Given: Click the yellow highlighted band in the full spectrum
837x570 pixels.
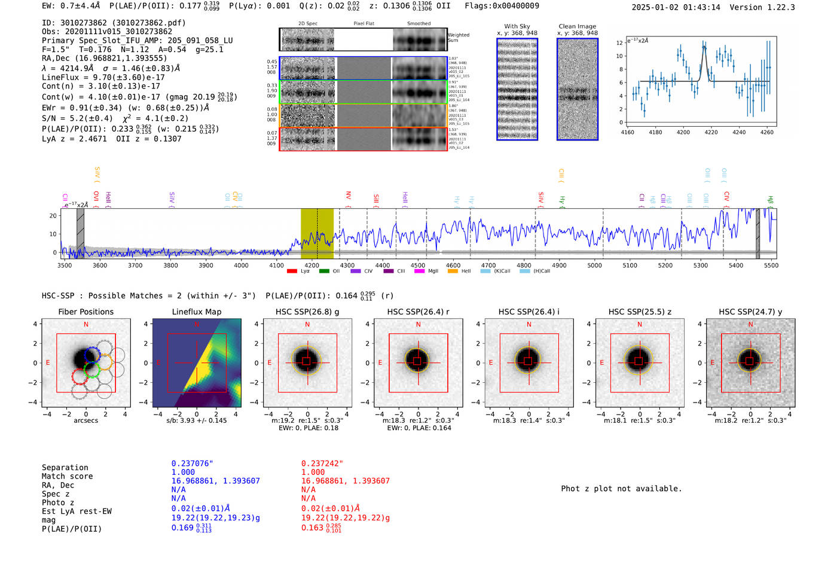Looking at the screenshot, I should tap(317, 233).
